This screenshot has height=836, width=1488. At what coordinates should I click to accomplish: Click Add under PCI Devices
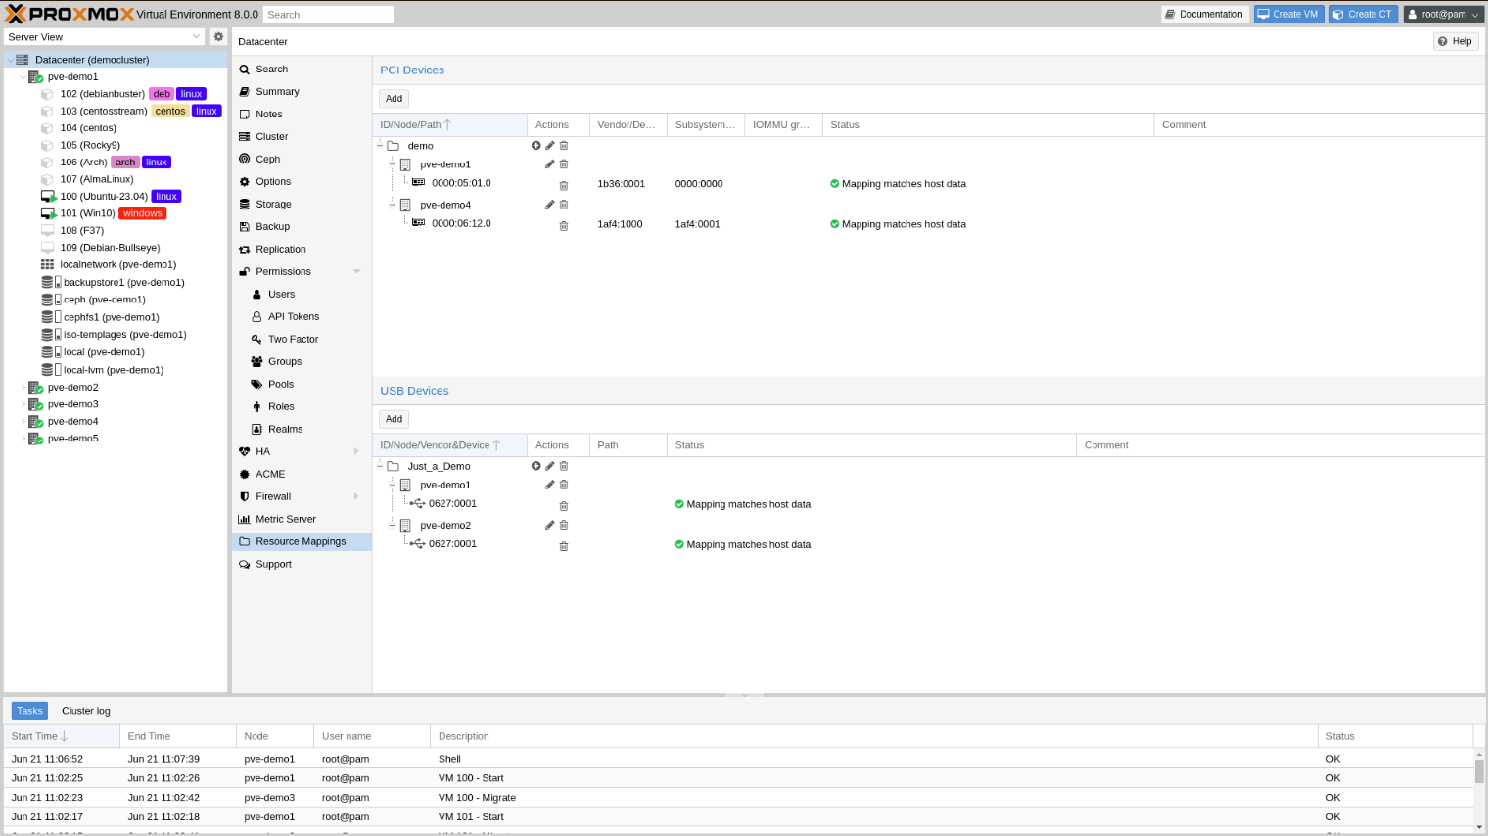pos(394,98)
